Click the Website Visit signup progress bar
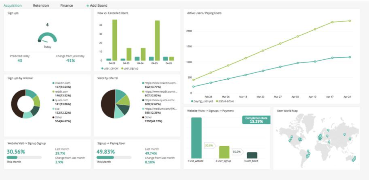 (24, 157)
